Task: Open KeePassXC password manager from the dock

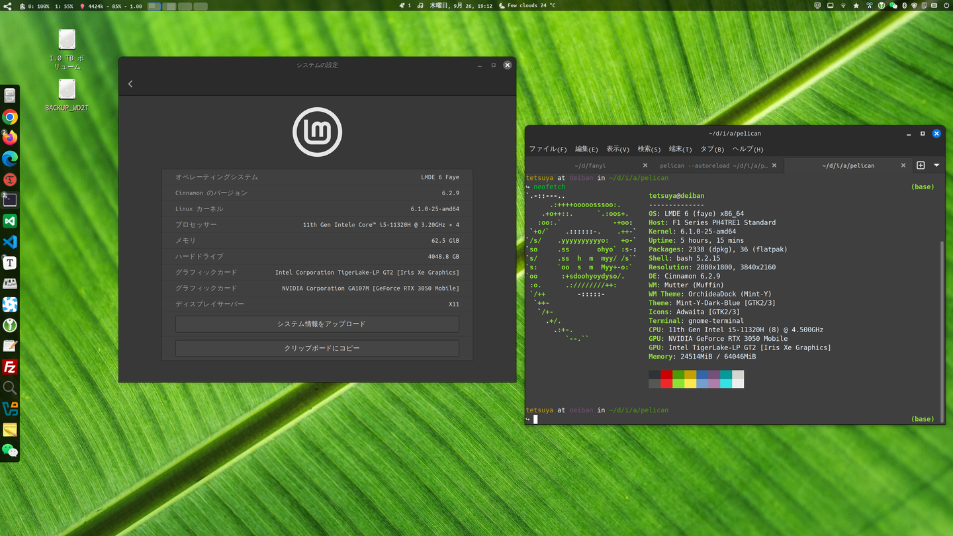Action: pyautogui.click(x=10, y=325)
